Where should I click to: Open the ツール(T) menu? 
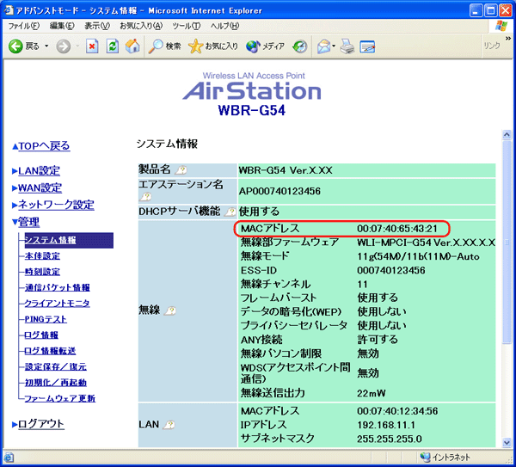coord(187,26)
